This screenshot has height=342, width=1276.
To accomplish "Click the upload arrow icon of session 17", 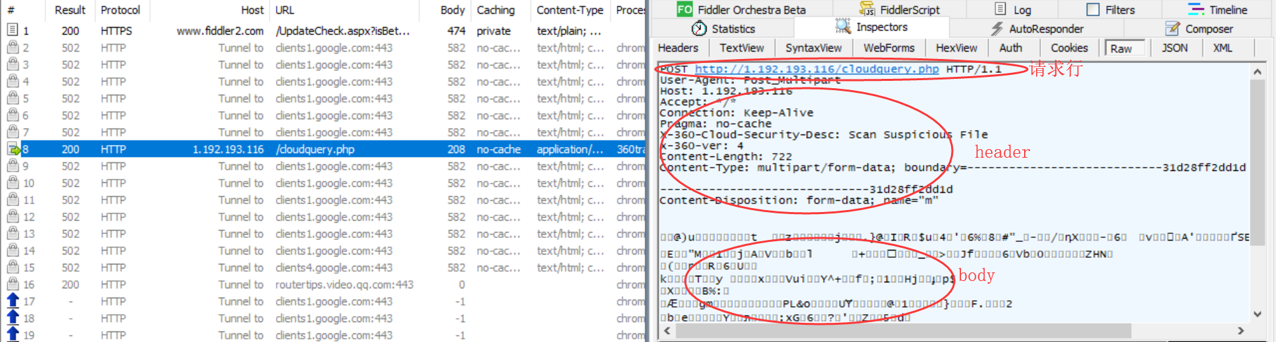I will 13,301.
